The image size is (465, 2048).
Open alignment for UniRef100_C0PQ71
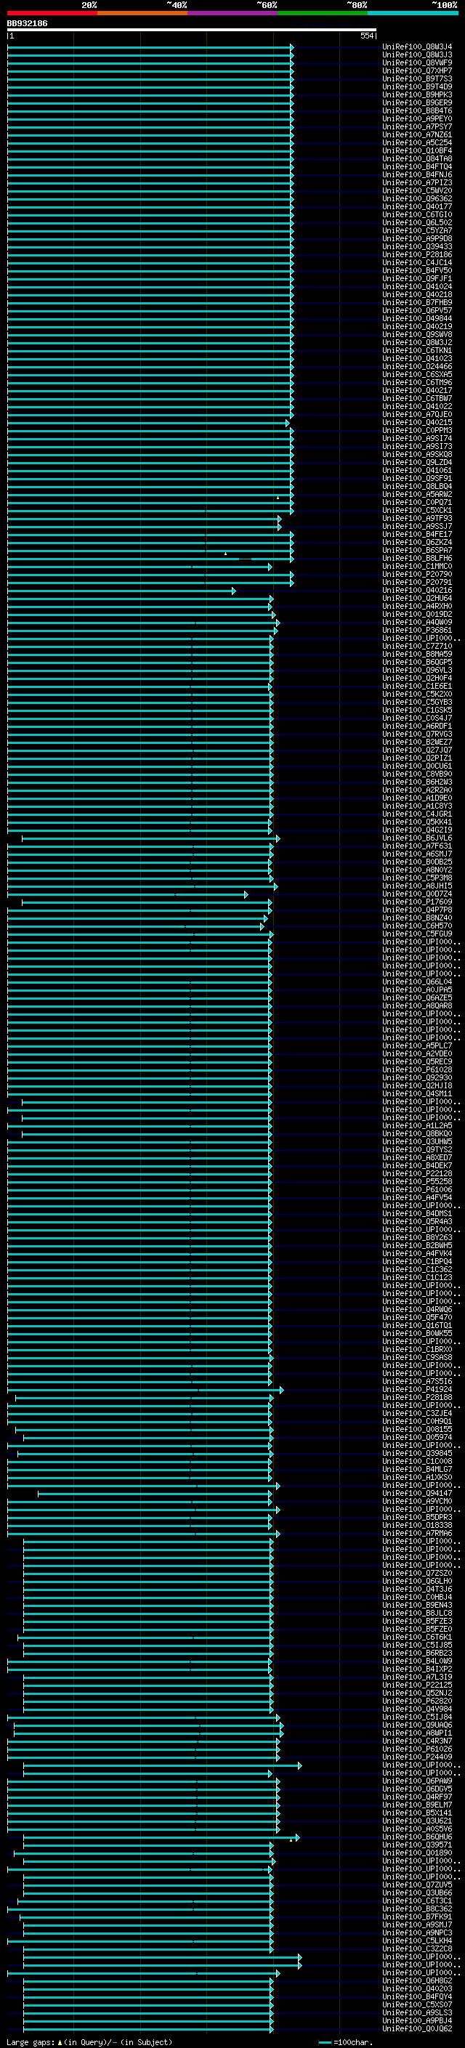point(417,503)
